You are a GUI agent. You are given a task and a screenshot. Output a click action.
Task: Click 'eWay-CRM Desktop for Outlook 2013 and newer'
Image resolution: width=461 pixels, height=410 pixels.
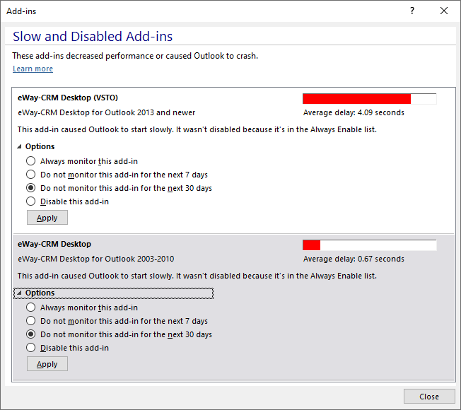coord(107,112)
